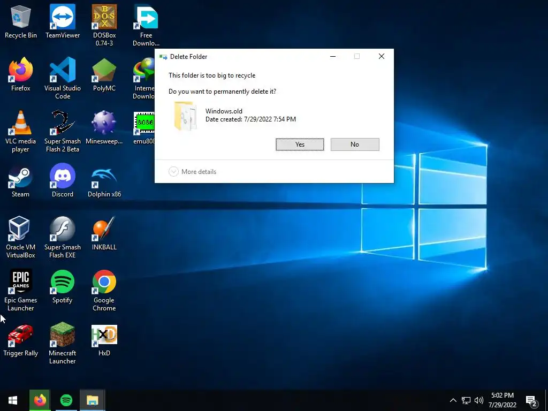Open the taskbar clock showing 5:02 PM
This screenshot has width=548, height=411.
coord(502,400)
